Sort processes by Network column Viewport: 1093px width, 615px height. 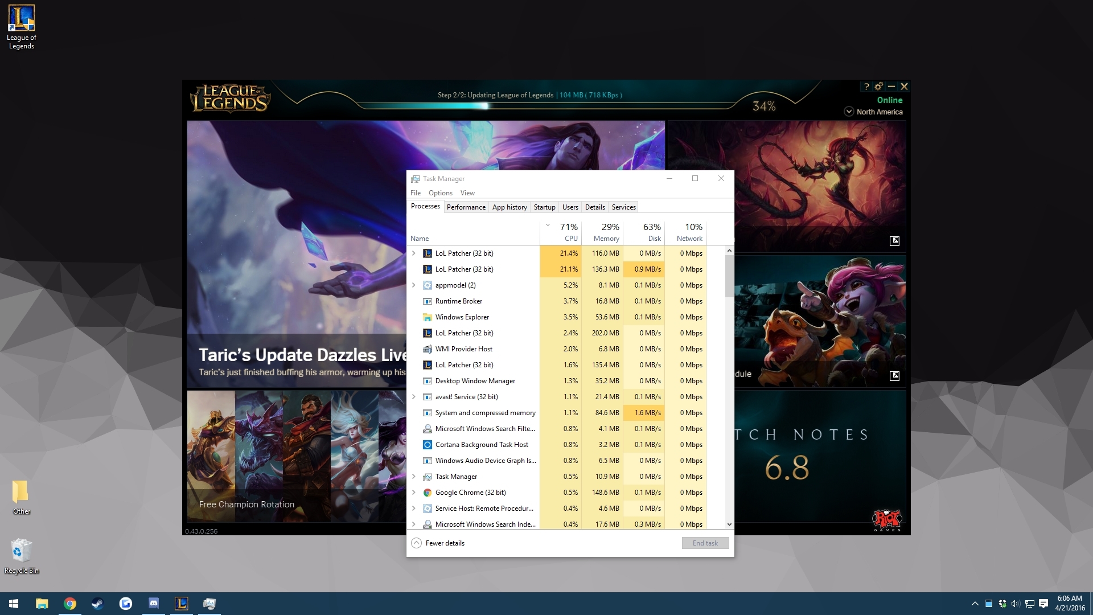tap(685, 232)
